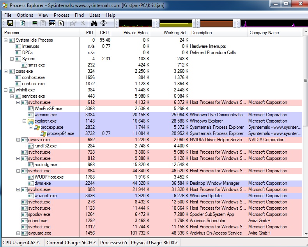Click the icon next to WUDFHost.exe

tap(31, 177)
